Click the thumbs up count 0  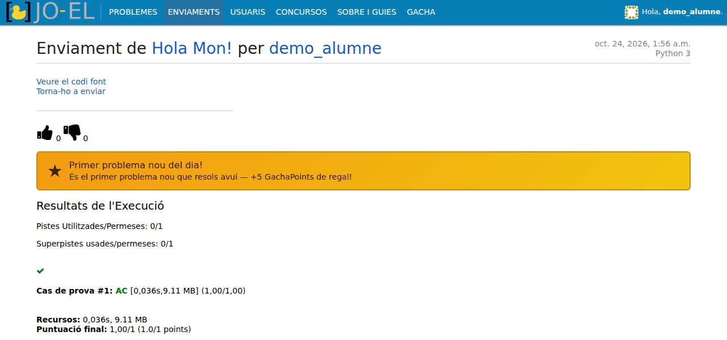click(59, 138)
